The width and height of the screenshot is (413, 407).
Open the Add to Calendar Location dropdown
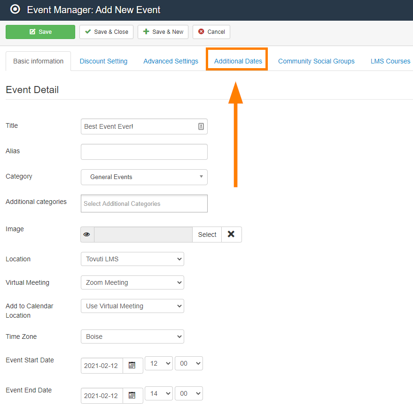coord(132,306)
